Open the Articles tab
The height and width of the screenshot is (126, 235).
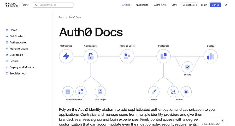click(126, 5)
